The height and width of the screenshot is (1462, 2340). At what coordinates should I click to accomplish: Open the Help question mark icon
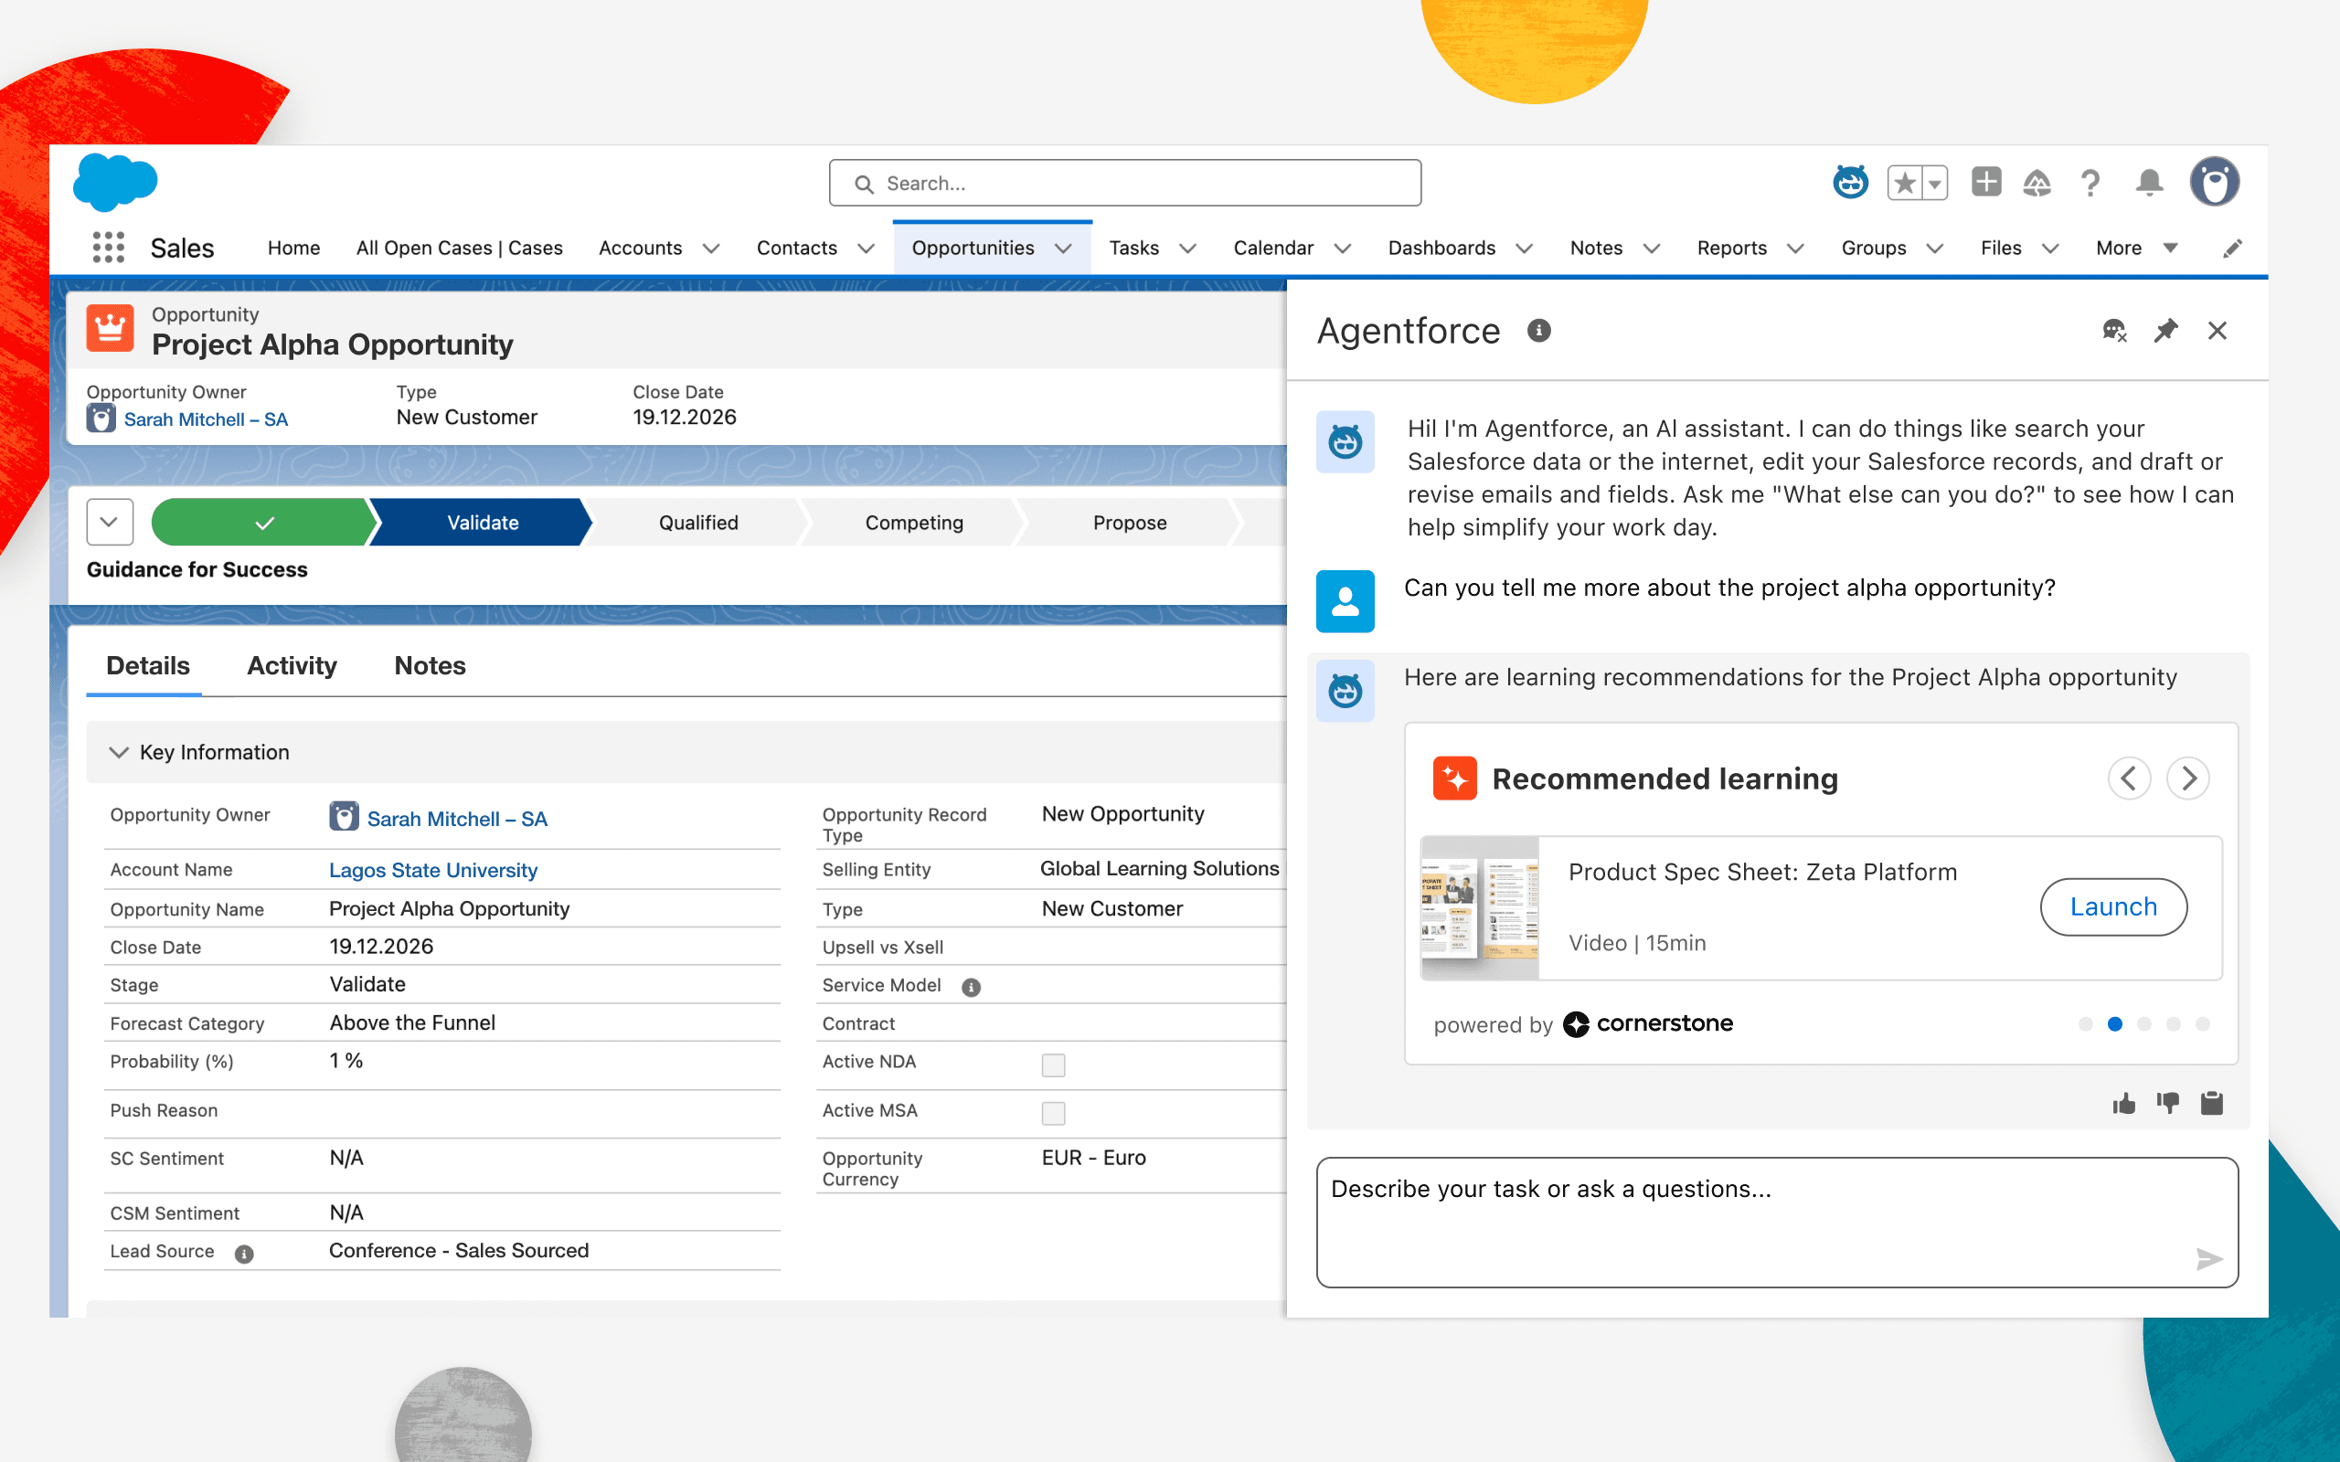(2090, 183)
